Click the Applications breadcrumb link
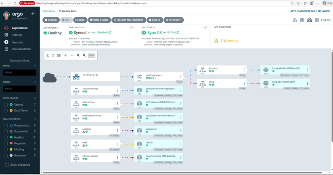 (x=48, y=11)
